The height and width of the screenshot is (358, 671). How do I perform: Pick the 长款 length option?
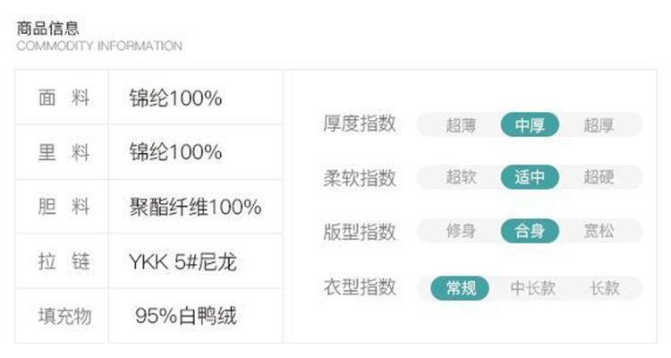pyautogui.click(x=604, y=287)
